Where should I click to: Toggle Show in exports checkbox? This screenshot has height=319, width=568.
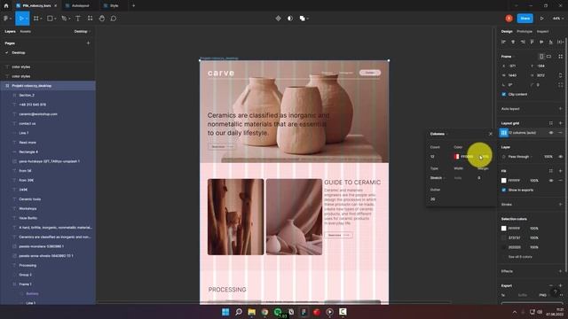(504, 190)
